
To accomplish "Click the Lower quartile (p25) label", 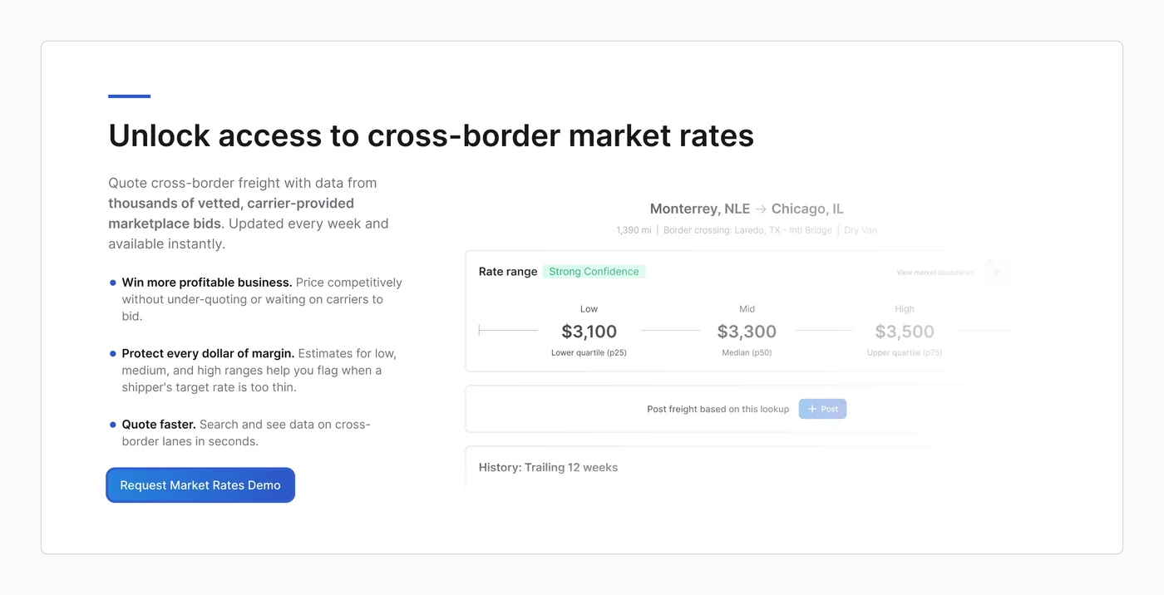I will (x=589, y=352).
